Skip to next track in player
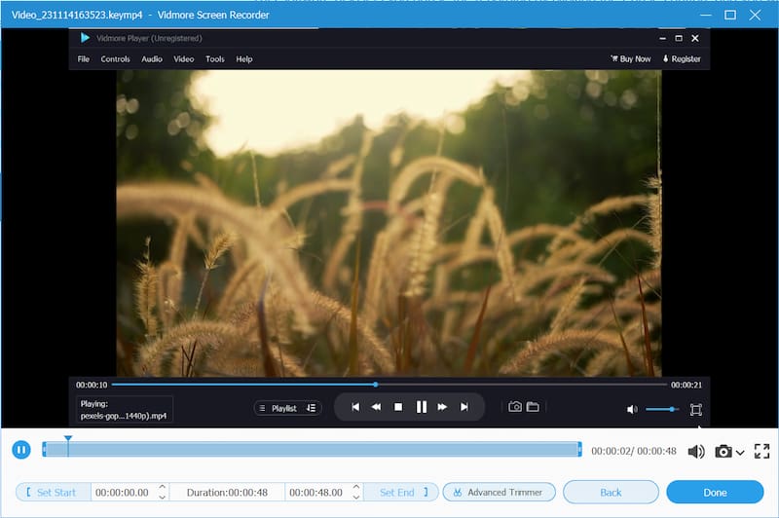Image resolution: width=779 pixels, height=518 pixels. [464, 407]
